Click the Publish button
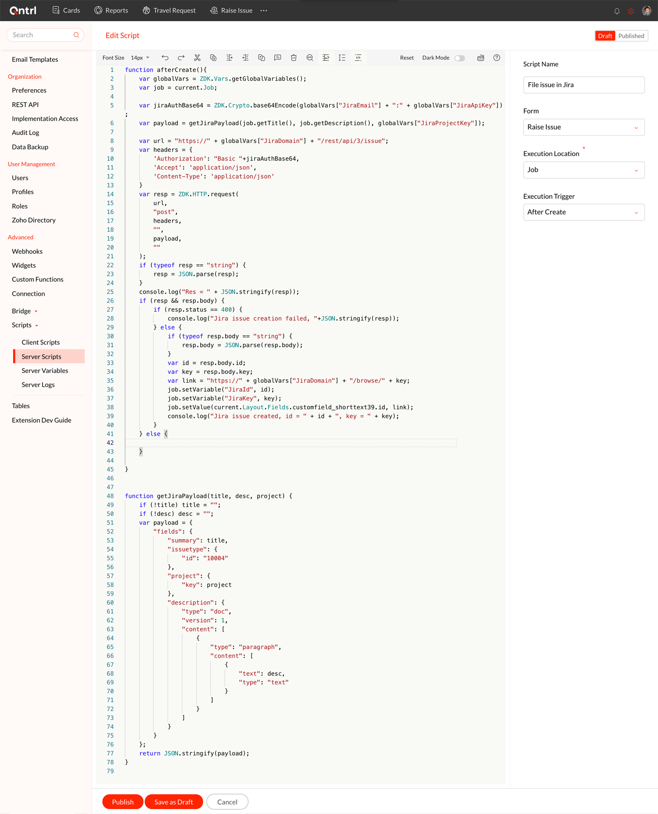Screen dimensions: 658x814 click(123, 802)
